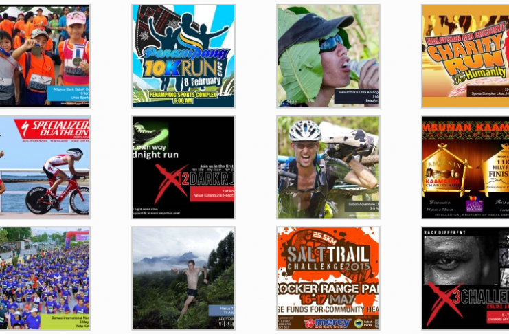Click the red Nexus Karambunai Resort caption
This screenshot has width=509, height=334.
[212, 194]
